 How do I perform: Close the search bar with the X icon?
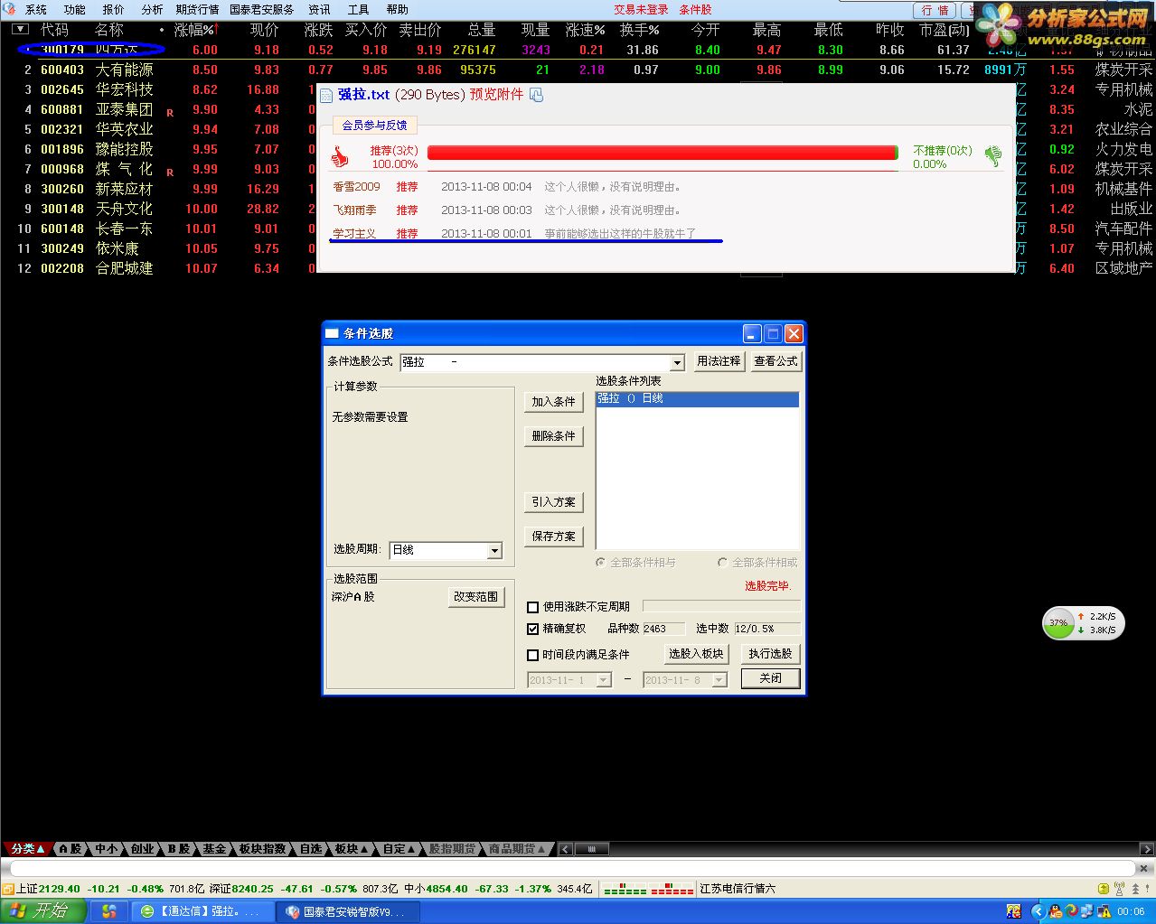click(1143, 868)
